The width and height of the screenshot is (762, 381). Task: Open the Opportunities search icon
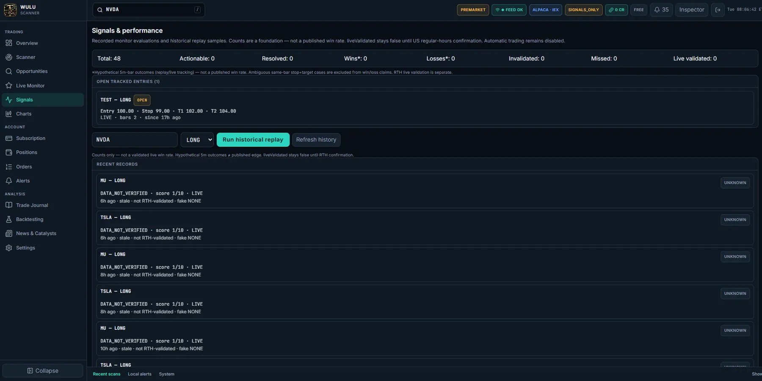tap(9, 71)
